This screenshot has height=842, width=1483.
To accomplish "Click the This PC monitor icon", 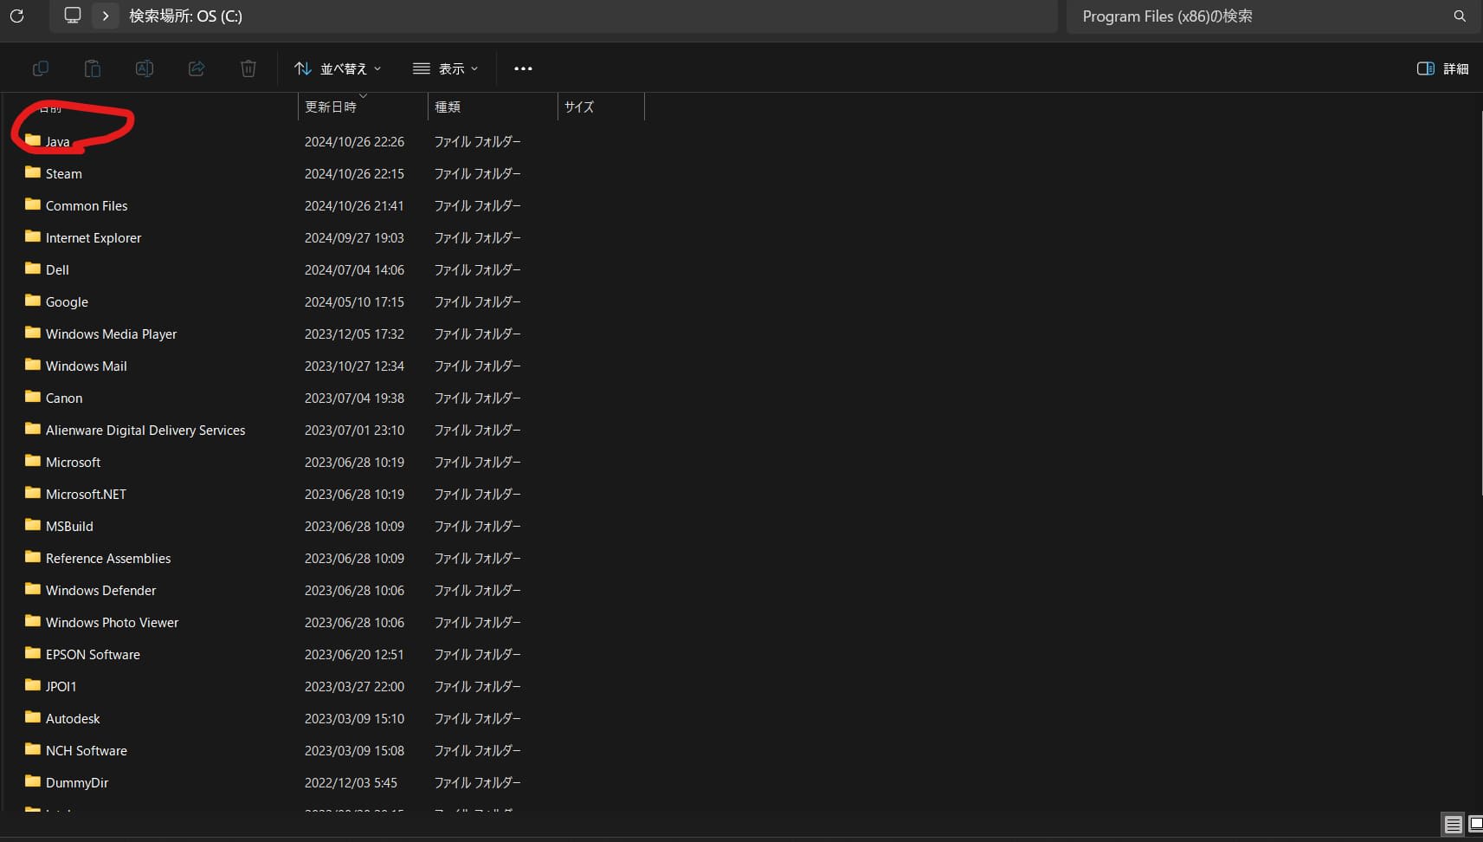I will 73,16.
